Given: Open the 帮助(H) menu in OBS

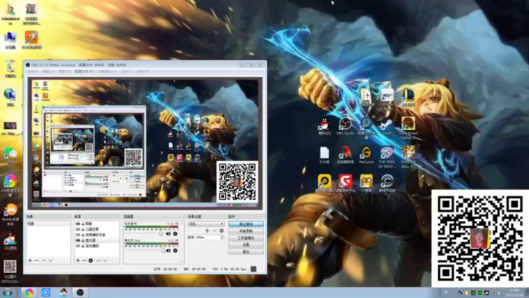Looking at the screenshot, I should [x=143, y=72].
